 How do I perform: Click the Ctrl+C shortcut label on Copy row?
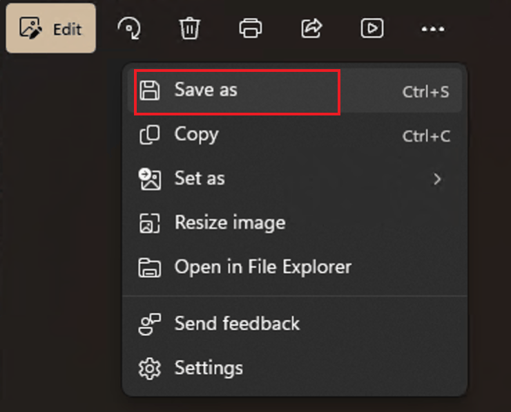click(426, 136)
